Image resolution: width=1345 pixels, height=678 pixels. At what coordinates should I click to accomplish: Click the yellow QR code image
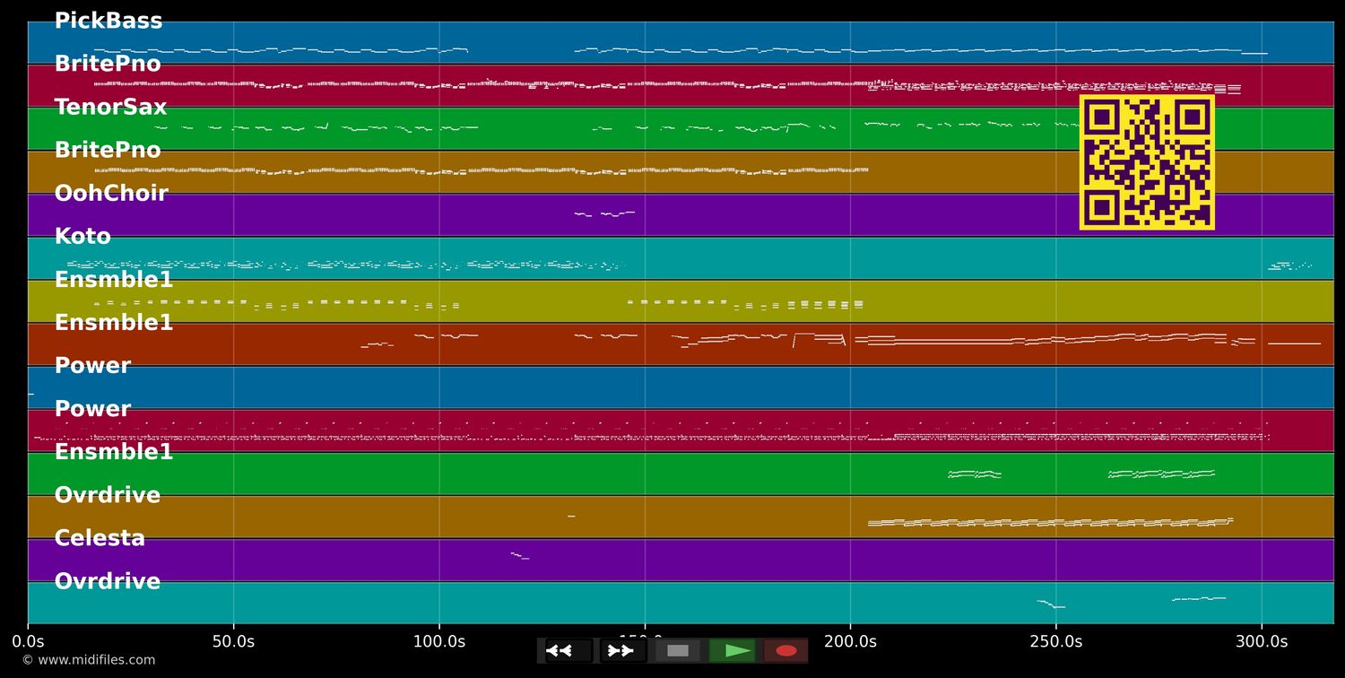point(1147,162)
